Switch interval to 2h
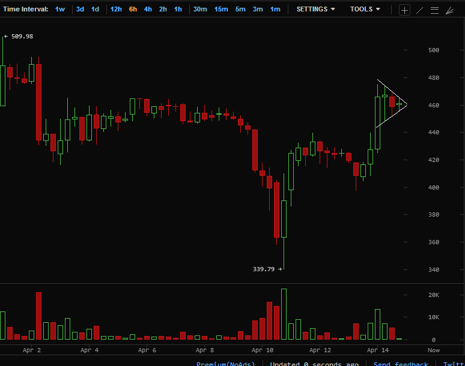 (163, 9)
